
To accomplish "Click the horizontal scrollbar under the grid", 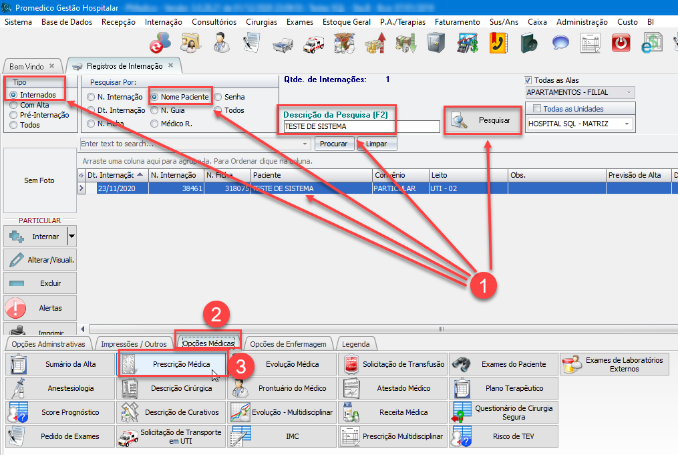I will 374,329.
